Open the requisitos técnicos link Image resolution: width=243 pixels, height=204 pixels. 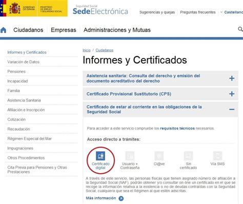pos(177,128)
